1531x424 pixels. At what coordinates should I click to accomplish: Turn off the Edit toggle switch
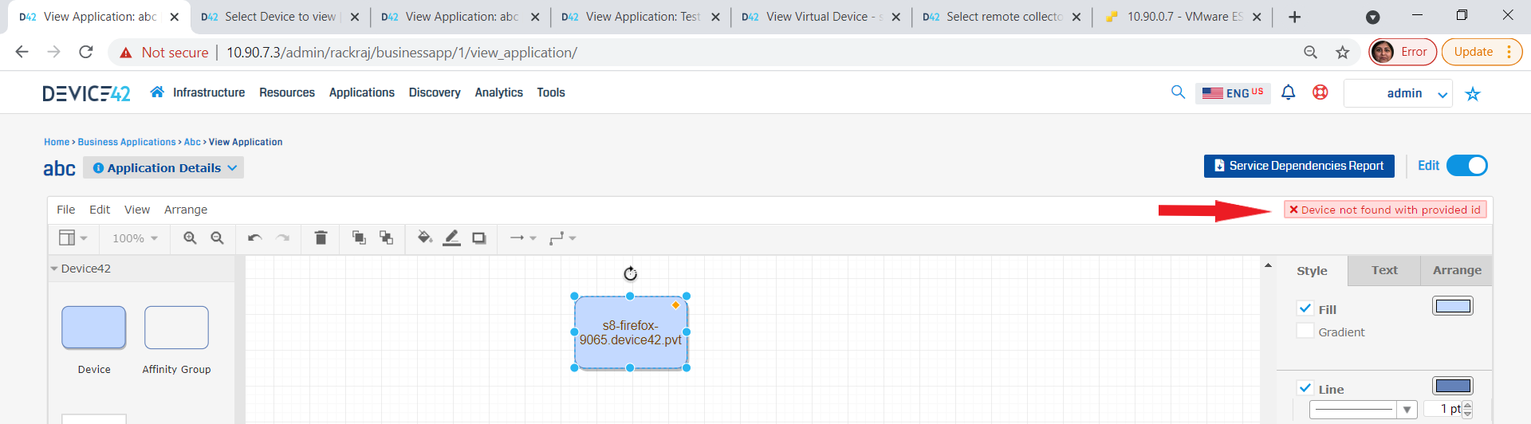1466,166
